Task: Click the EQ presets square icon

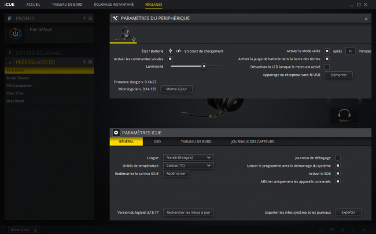Action: 90,62
